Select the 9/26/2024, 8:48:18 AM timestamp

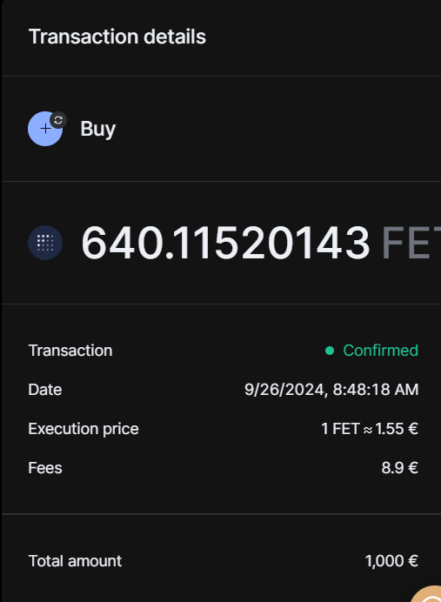[331, 390]
